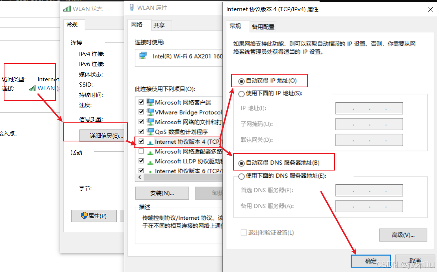Select the 使用下面的 DNS 服务器地址 option

(x=242, y=176)
